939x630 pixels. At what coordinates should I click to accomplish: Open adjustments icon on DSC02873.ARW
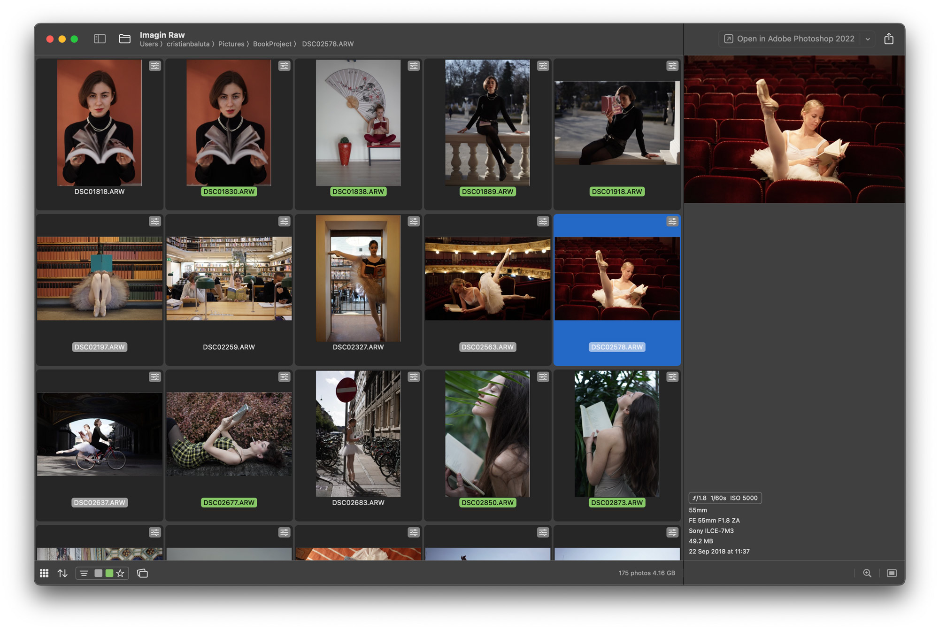tap(672, 376)
